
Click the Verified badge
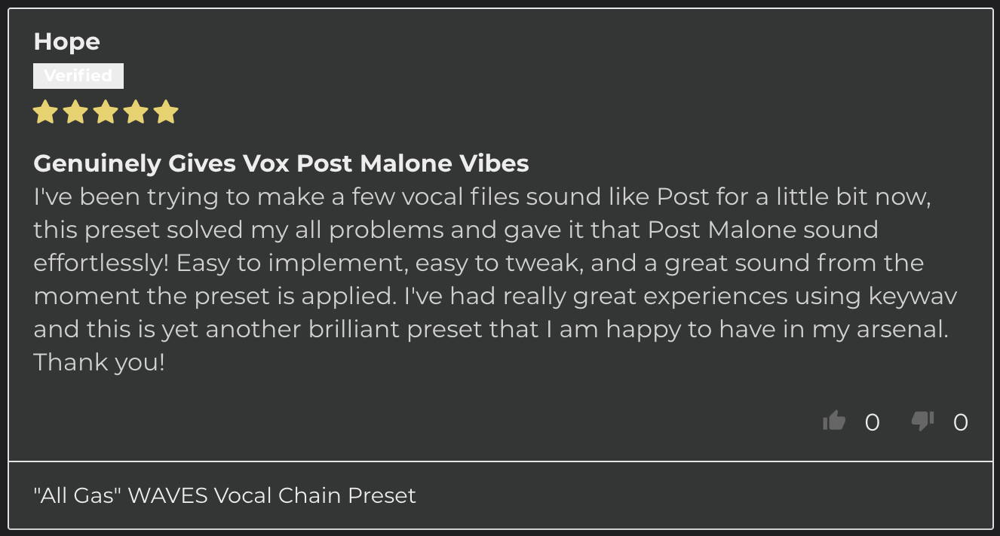(78, 76)
